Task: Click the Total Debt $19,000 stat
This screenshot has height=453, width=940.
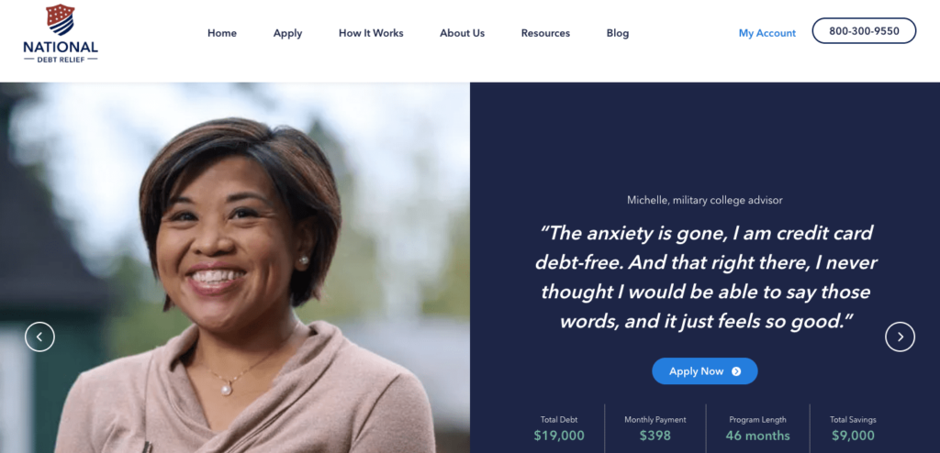Action: pos(559,429)
